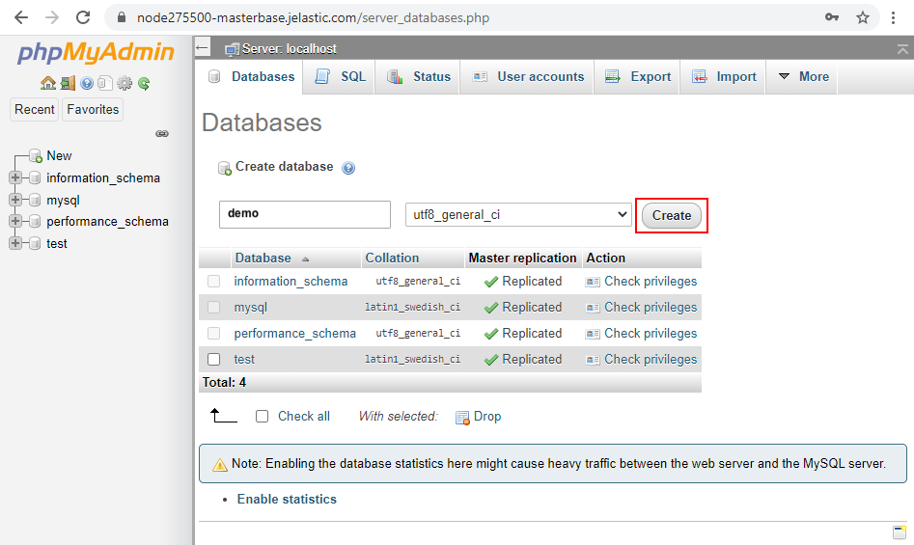This screenshot has width=914, height=545.
Task: Open the Status tab
Action: click(418, 77)
